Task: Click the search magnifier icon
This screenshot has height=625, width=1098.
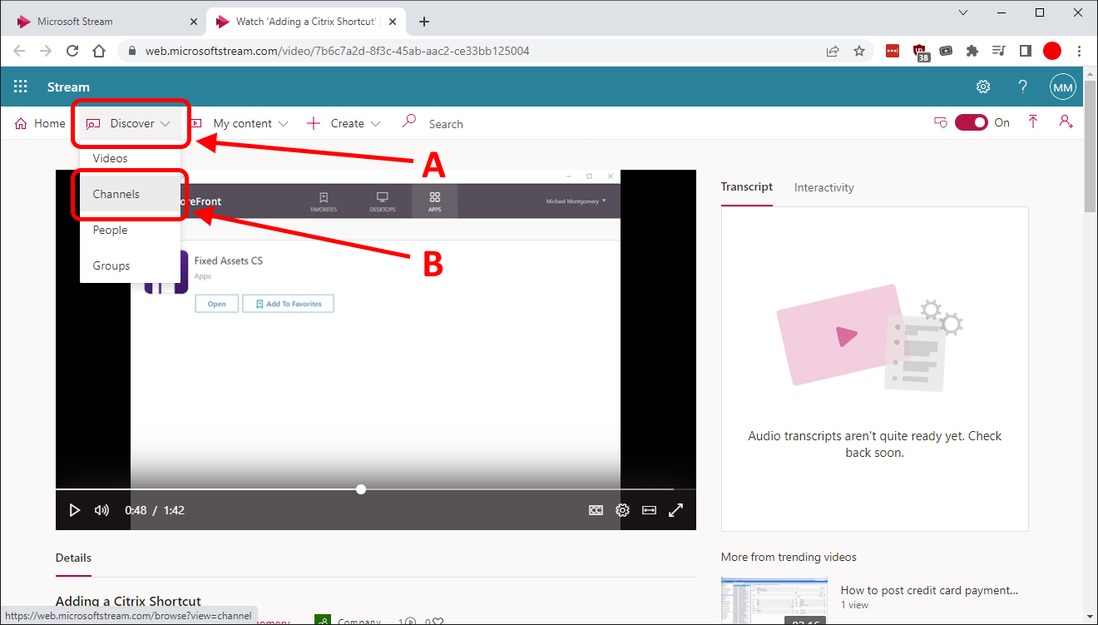Action: [x=408, y=122]
